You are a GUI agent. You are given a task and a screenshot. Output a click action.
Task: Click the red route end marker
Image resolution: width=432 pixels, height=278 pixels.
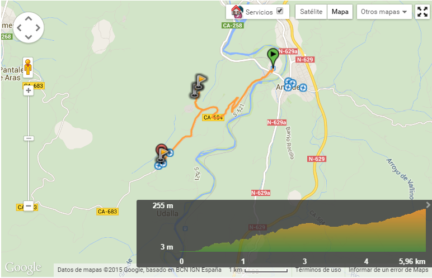click(161, 150)
